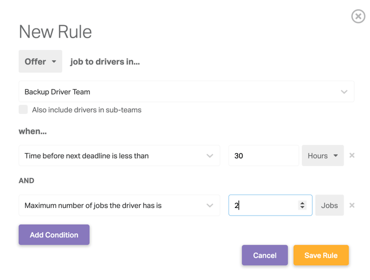This screenshot has height=280, width=370.
Task: Click the down arrow of jobs stepper
Action: 302,207
